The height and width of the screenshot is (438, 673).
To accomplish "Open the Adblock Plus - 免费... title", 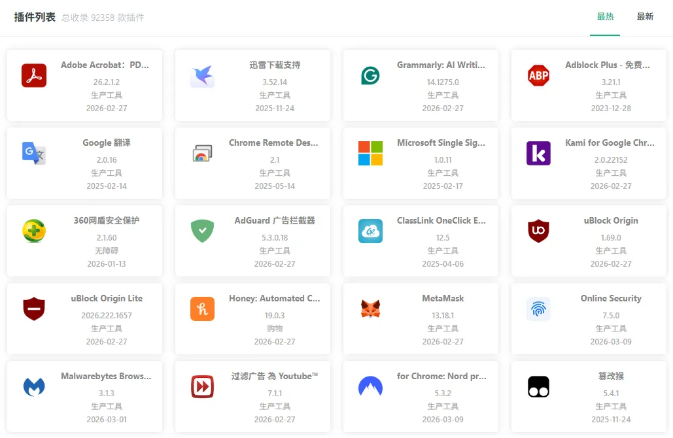I will pos(608,65).
